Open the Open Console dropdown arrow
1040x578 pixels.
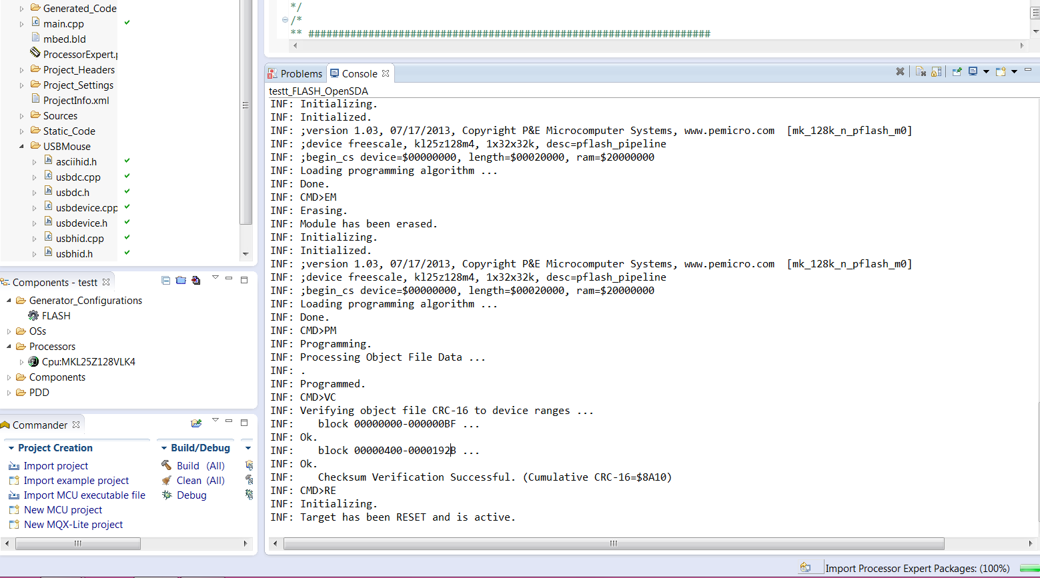pos(1014,72)
